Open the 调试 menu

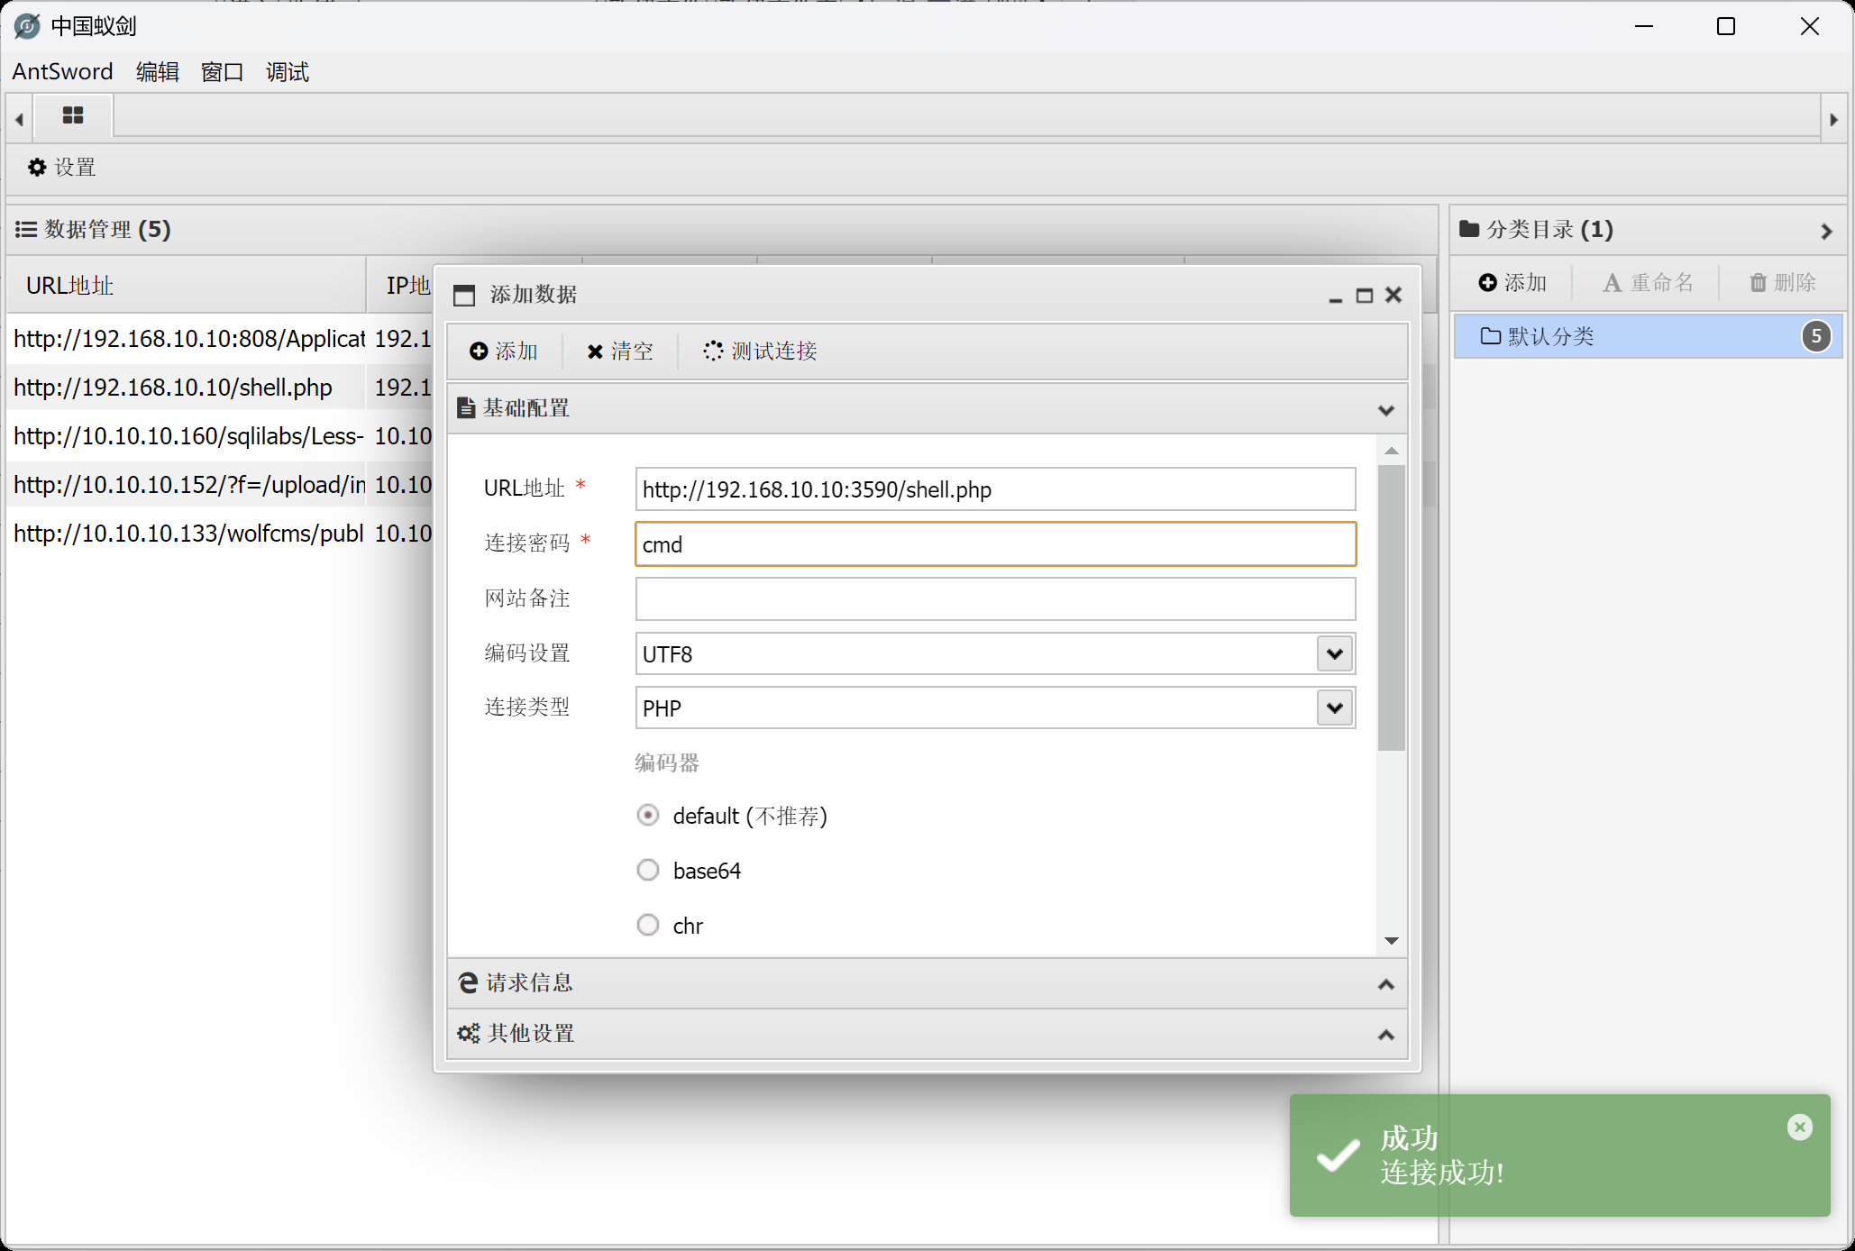click(287, 72)
